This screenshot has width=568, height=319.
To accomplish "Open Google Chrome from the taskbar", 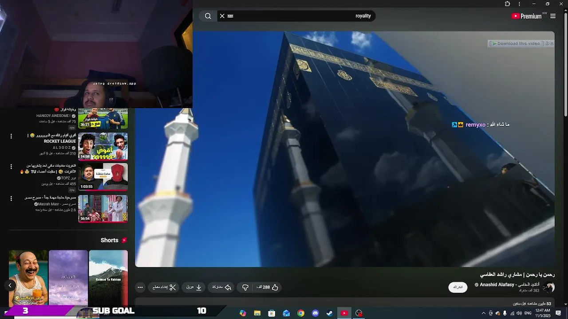I will tap(301, 313).
